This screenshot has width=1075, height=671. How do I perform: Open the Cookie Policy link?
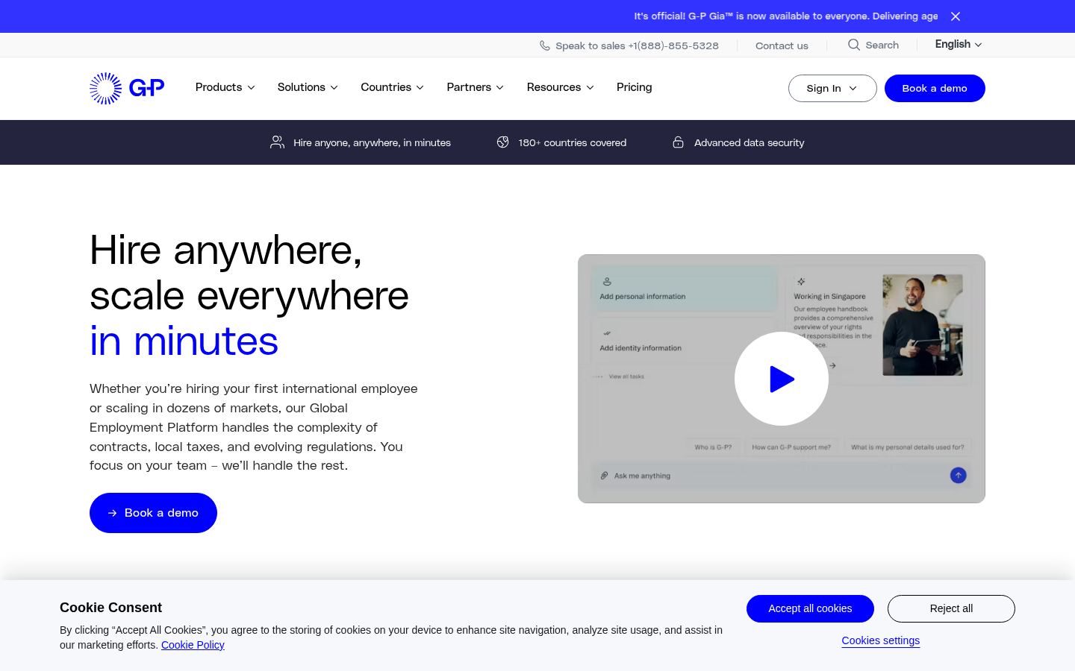click(193, 645)
